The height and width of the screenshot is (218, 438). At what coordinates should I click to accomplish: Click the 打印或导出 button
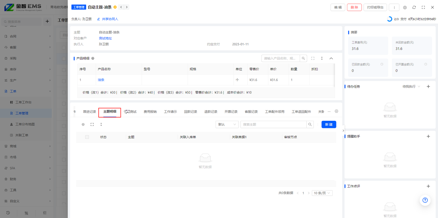(375, 8)
